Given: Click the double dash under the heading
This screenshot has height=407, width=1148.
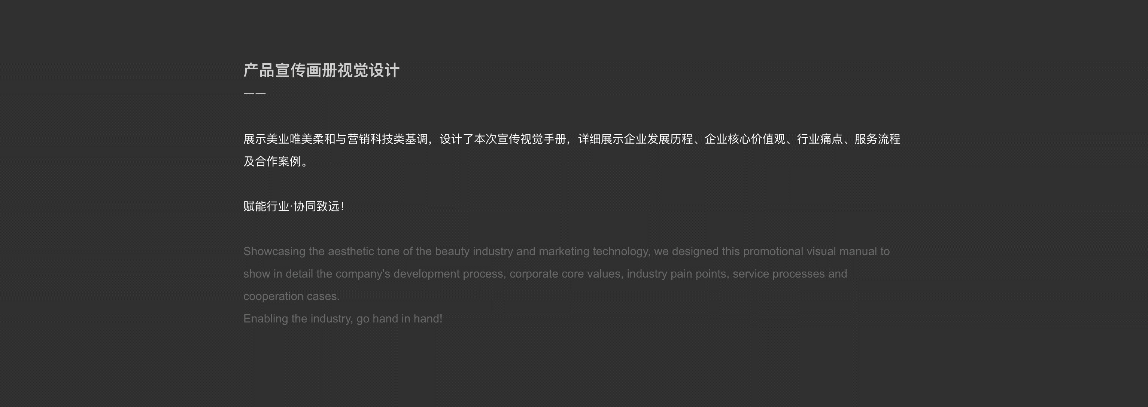Looking at the screenshot, I should coord(255,94).
